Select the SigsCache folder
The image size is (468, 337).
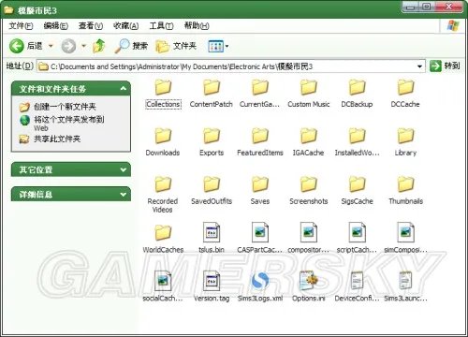[357, 190]
